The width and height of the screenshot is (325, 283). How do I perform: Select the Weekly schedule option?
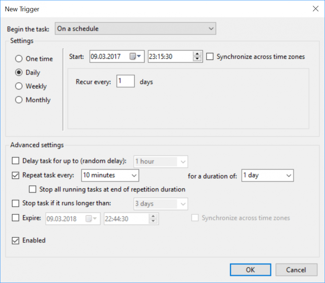point(19,86)
